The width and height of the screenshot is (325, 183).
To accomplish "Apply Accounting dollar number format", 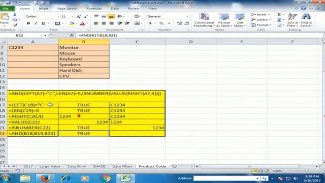I will coord(150,23).
